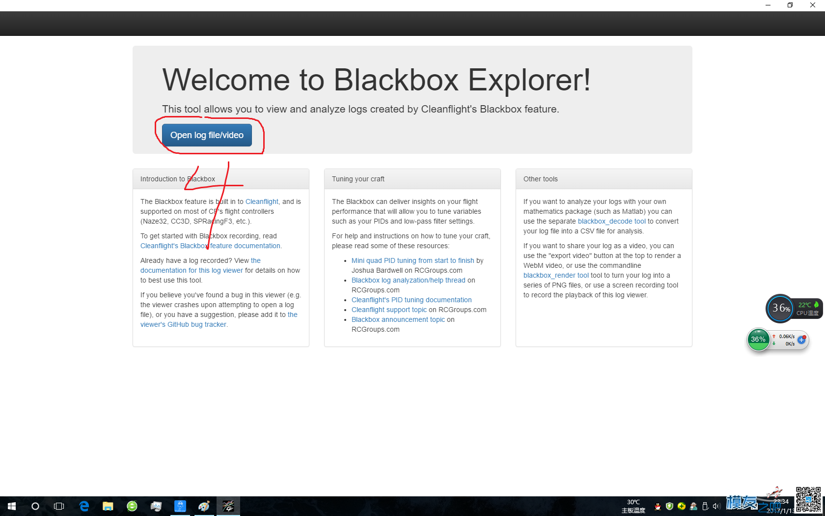The image size is (825, 516).
Task: Open the Windows Start menu
Action: click(x=12, y=506)
